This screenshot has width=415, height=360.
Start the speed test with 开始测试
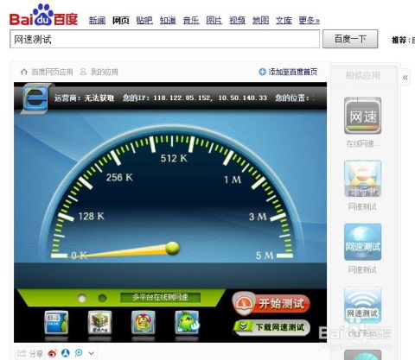click(271, 304)
